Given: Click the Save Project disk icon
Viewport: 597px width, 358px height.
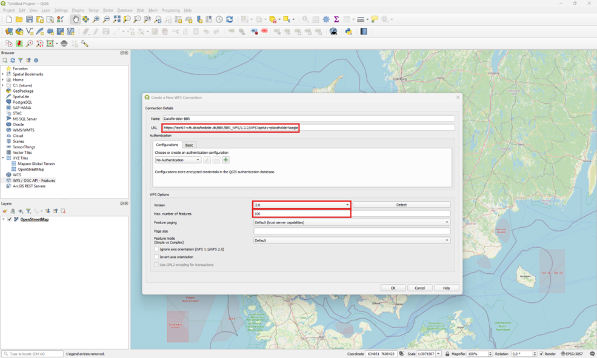Looking at the screenshot, I should (29, 19).
